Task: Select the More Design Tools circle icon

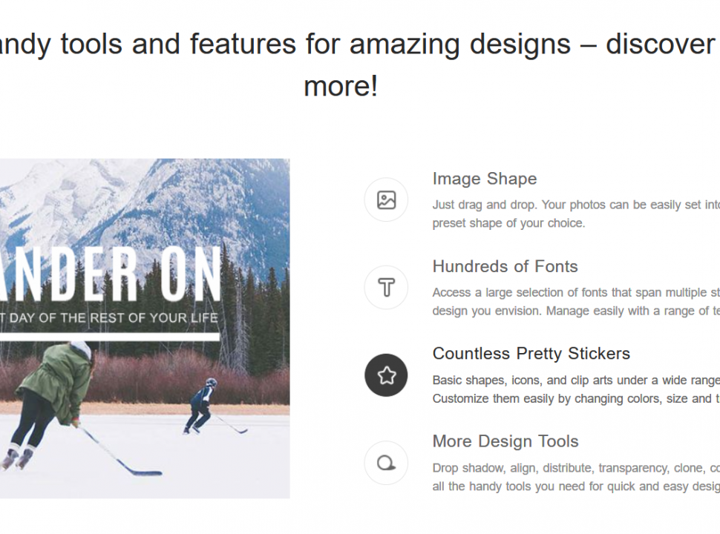Action: pos(386,463)
